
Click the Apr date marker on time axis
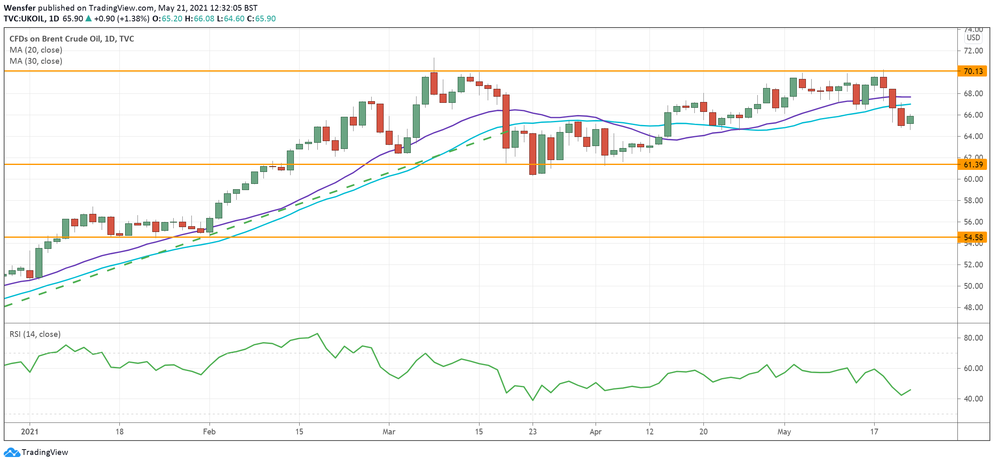pos(595,432)
